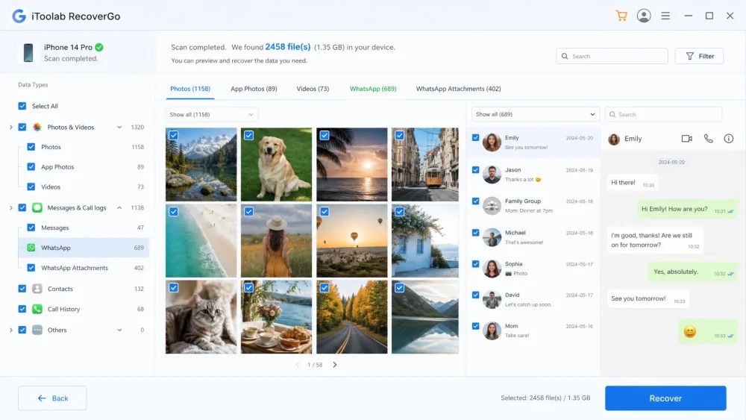Screen dimensions: 746x420
Task: Click the Contacts category icon
Action: (37, 289)
